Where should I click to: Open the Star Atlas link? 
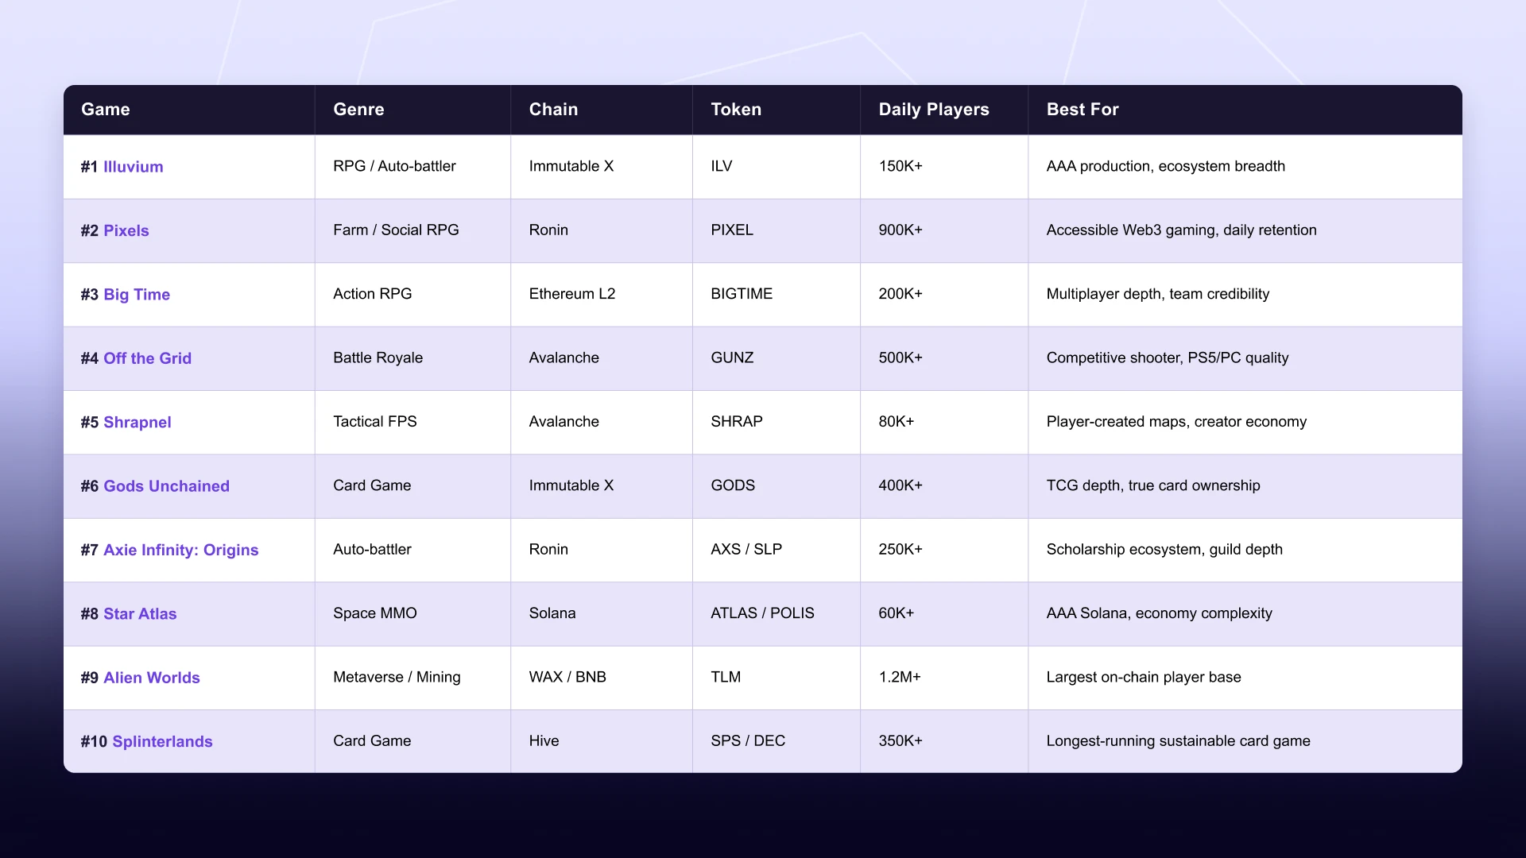click(140, 614)
